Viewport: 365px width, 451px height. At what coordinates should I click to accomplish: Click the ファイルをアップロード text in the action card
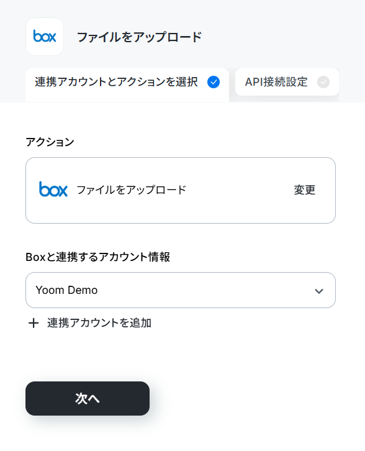pyautogui.click(x=132, y=190)
